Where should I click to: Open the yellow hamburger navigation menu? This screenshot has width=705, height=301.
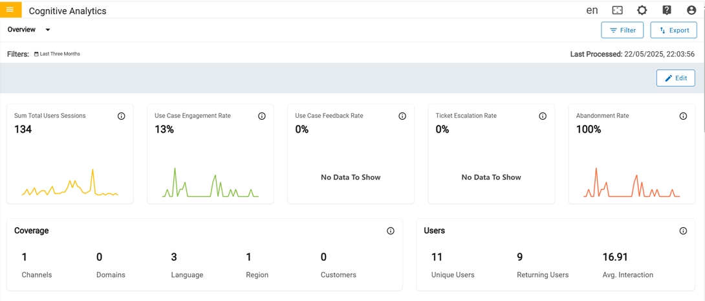tap(10, 10)
